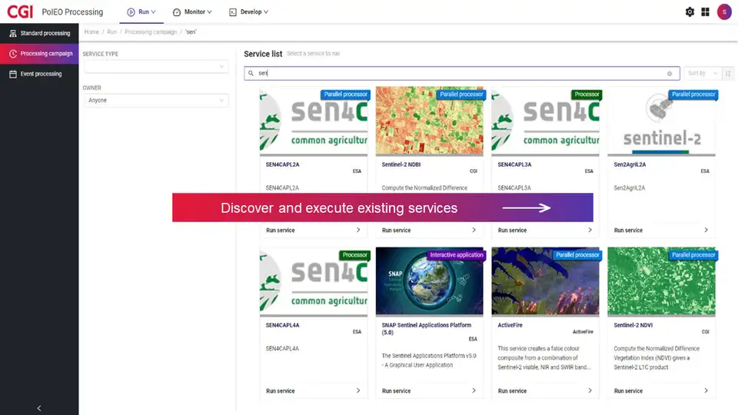
Task: Open the apps grid icon
Action: click(x=706, y=12)
